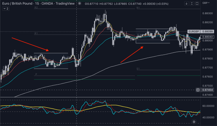Click the 0.87800 price scale label
The image size is (217, 126).
click(207, 59)
